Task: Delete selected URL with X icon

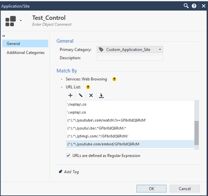Action: tap(91, 95)
